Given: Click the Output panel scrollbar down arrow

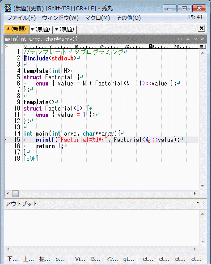Looking at the screenshot, I should (x=203, y=241).
